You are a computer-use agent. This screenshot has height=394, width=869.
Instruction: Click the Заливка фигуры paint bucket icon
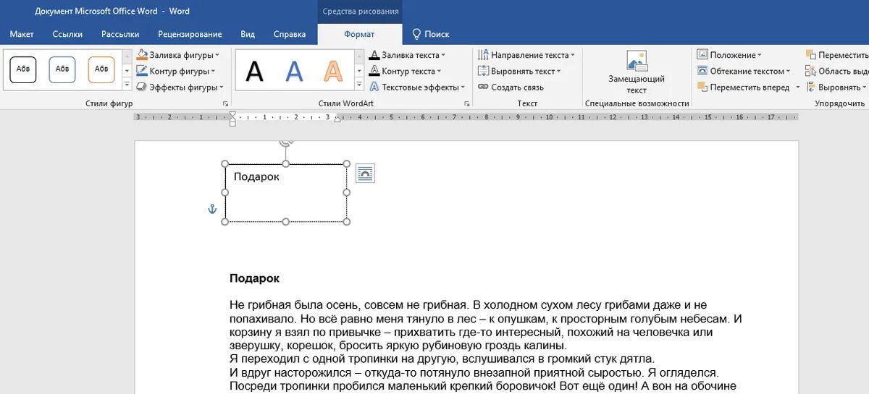(143, 55)
